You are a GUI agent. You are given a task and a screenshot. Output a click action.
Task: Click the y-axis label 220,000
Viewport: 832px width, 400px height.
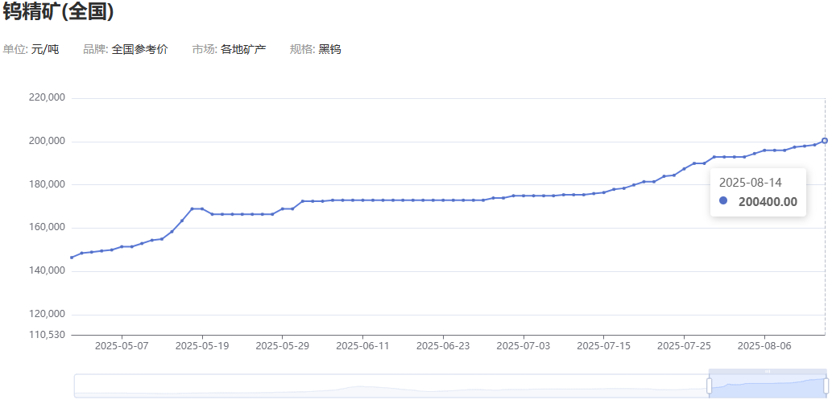point(48,98)
